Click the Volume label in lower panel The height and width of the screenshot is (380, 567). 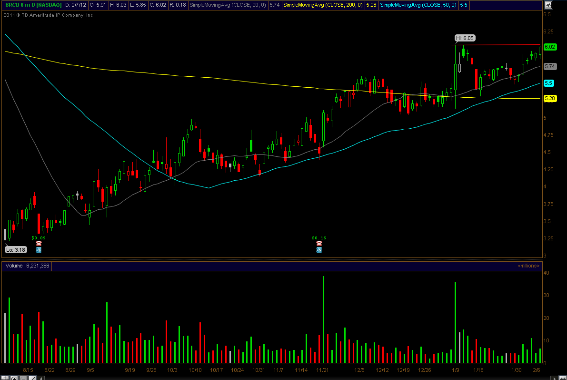[x=14, y=266]
